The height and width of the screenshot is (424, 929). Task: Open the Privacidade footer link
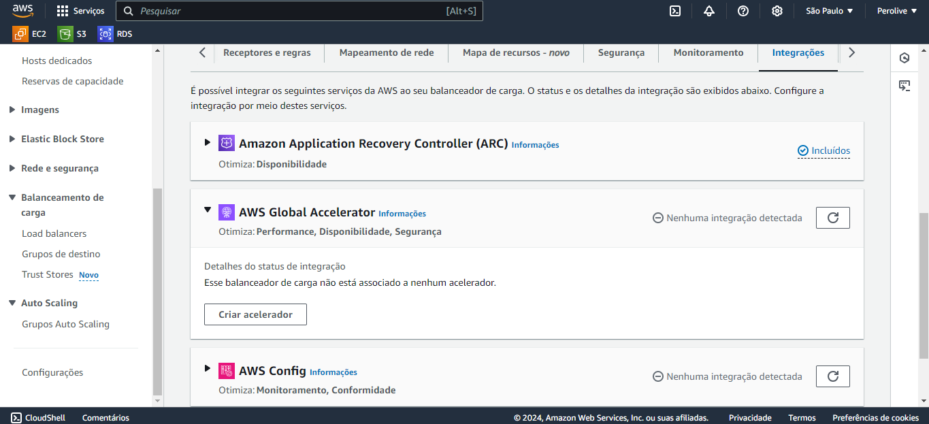point(750,418)
